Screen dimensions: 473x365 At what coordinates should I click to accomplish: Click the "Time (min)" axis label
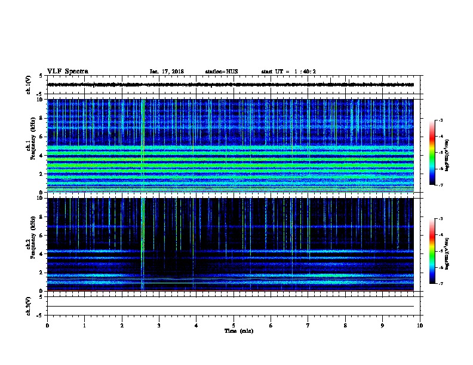239,331
